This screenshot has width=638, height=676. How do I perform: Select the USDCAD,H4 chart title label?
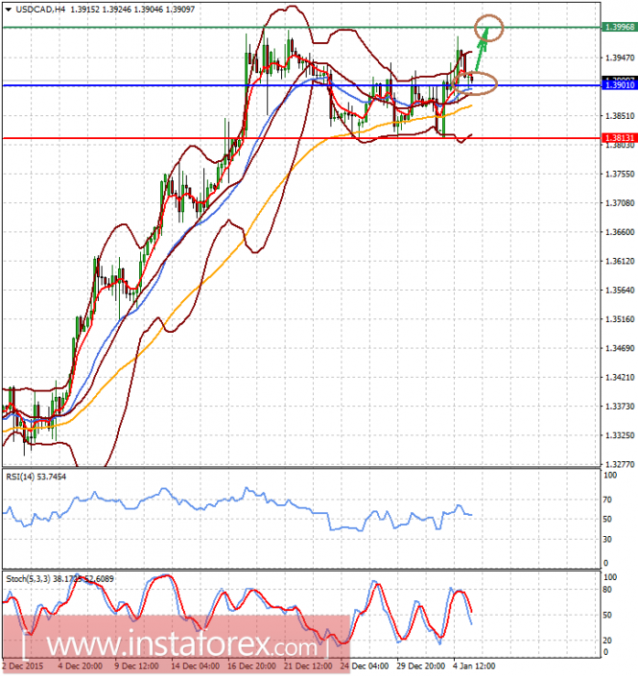click(40, 9)
